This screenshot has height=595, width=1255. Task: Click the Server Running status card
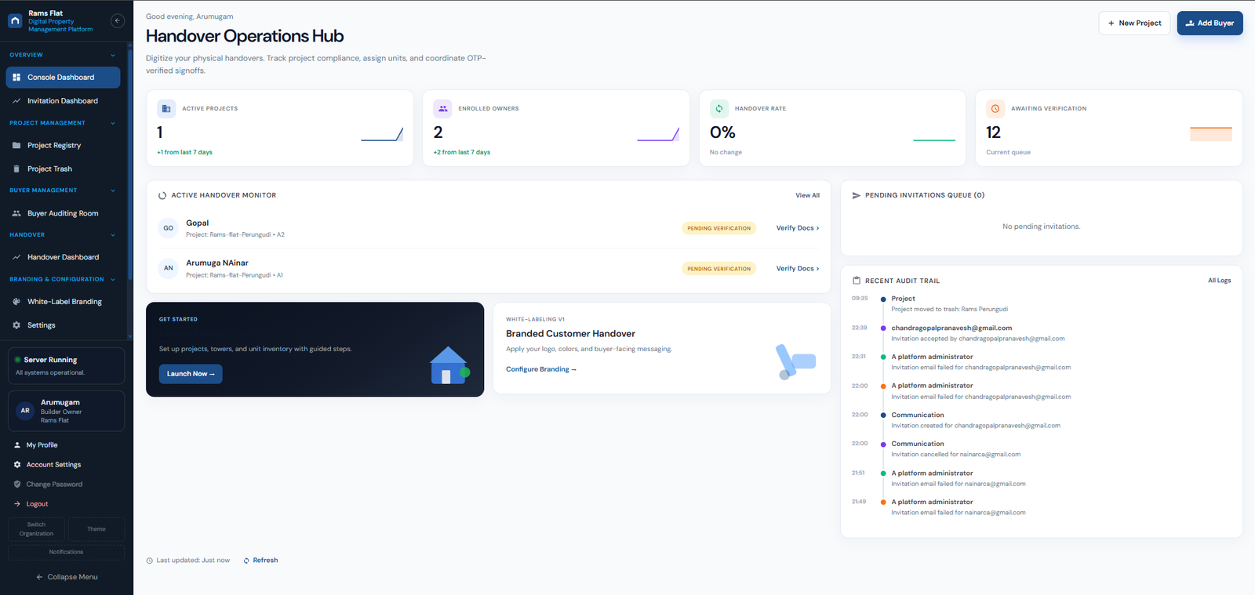pos(66,366)
